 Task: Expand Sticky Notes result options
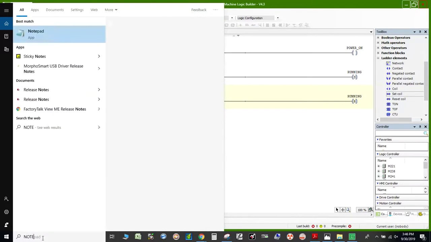click(x=99, y=56)
